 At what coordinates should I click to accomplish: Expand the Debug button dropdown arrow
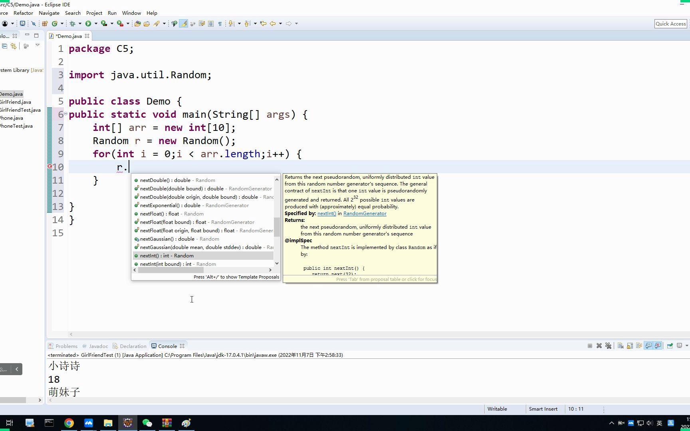[x=80, y=24]
